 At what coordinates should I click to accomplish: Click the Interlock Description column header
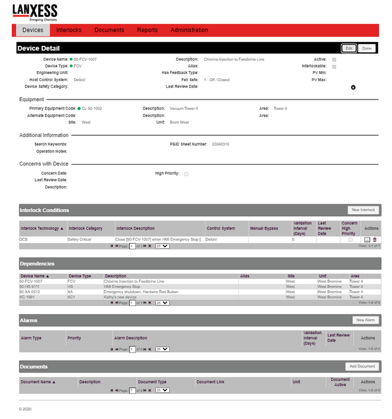pyautogui.click(x=135, y=228)
